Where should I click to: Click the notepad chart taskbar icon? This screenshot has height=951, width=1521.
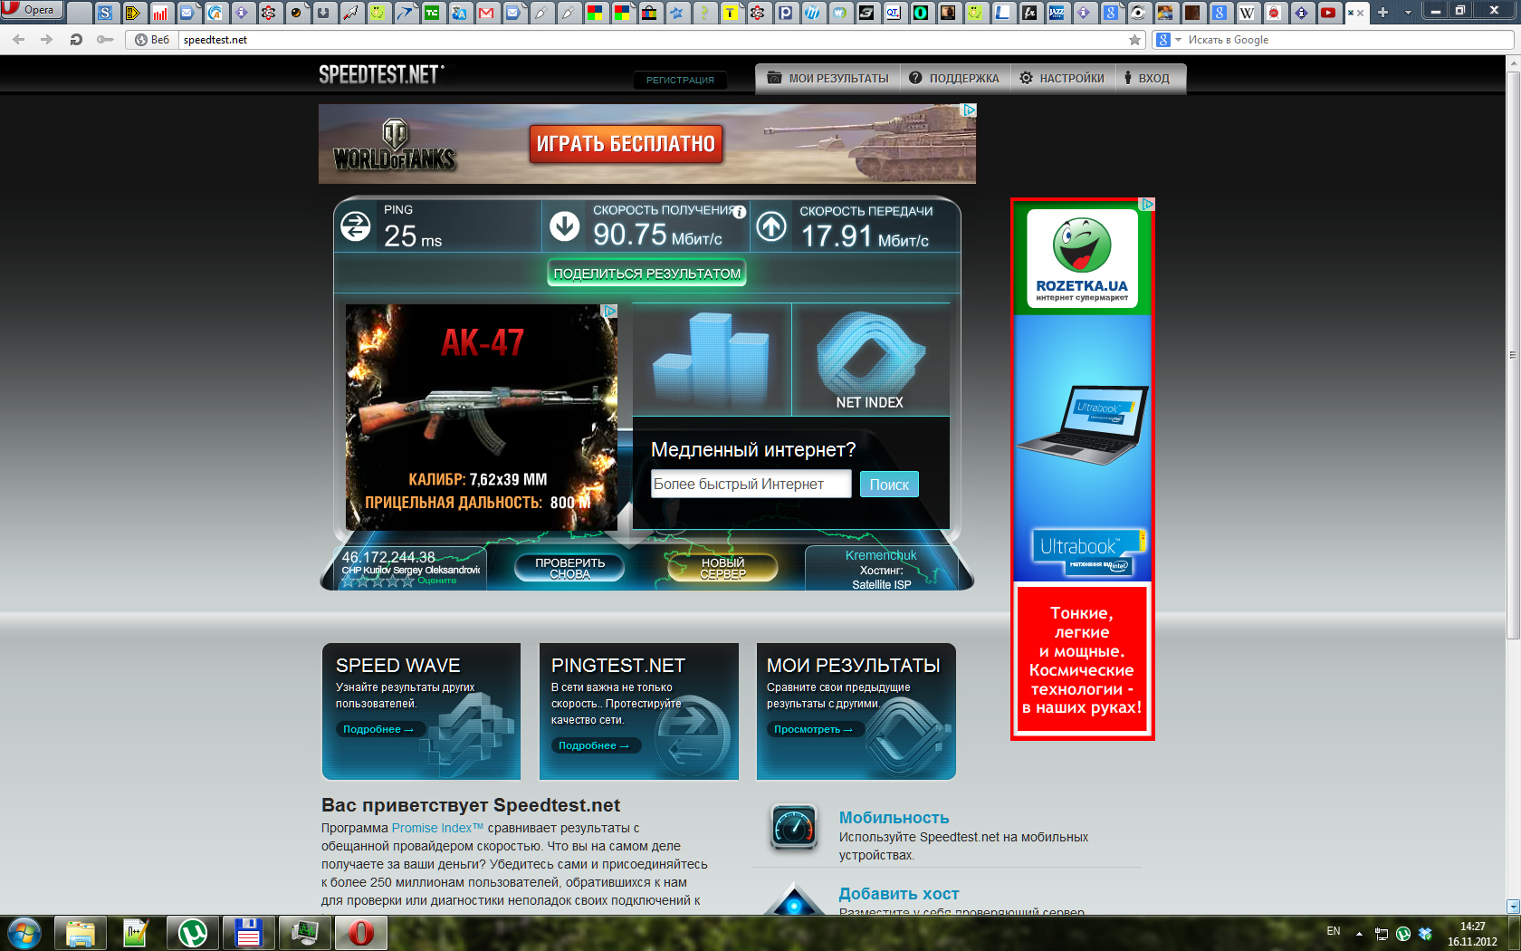click(x=137, y=933)
